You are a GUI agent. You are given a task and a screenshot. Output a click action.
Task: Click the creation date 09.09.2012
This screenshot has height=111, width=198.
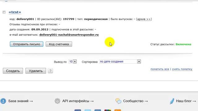coord(40,30)
